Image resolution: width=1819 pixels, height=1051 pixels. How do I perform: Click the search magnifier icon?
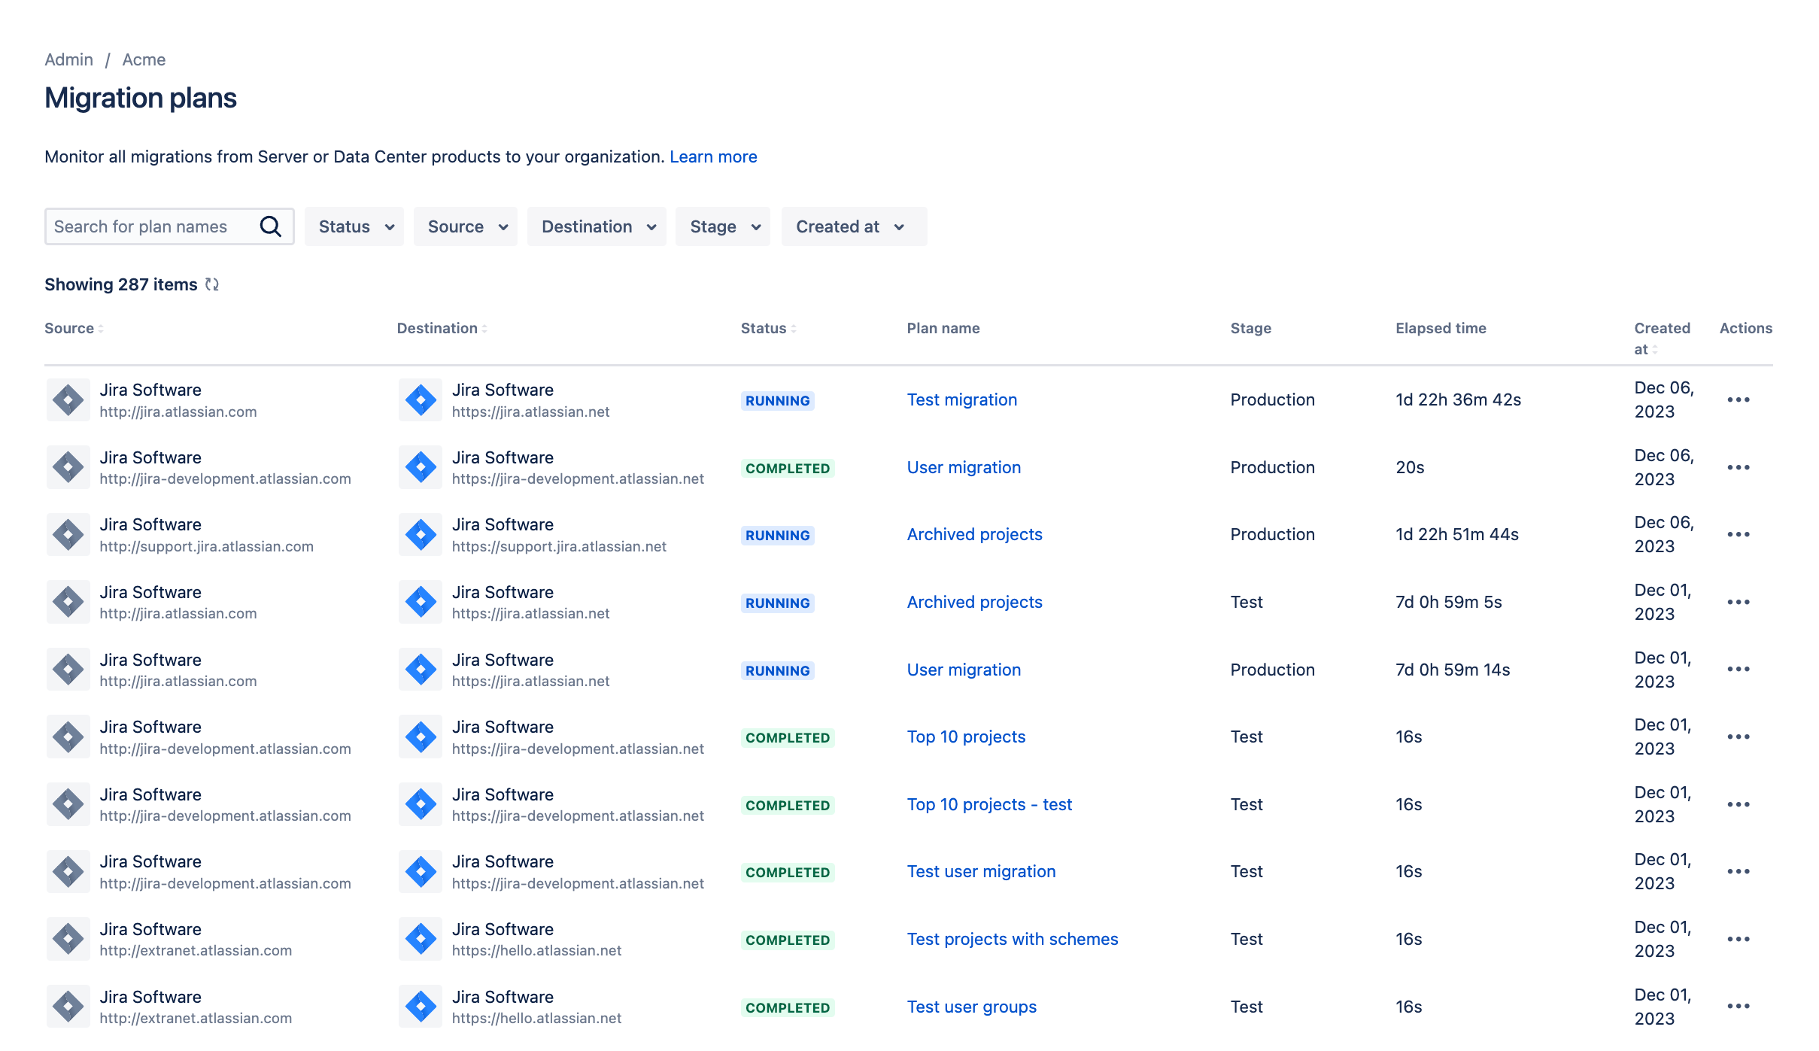[270, 226]
